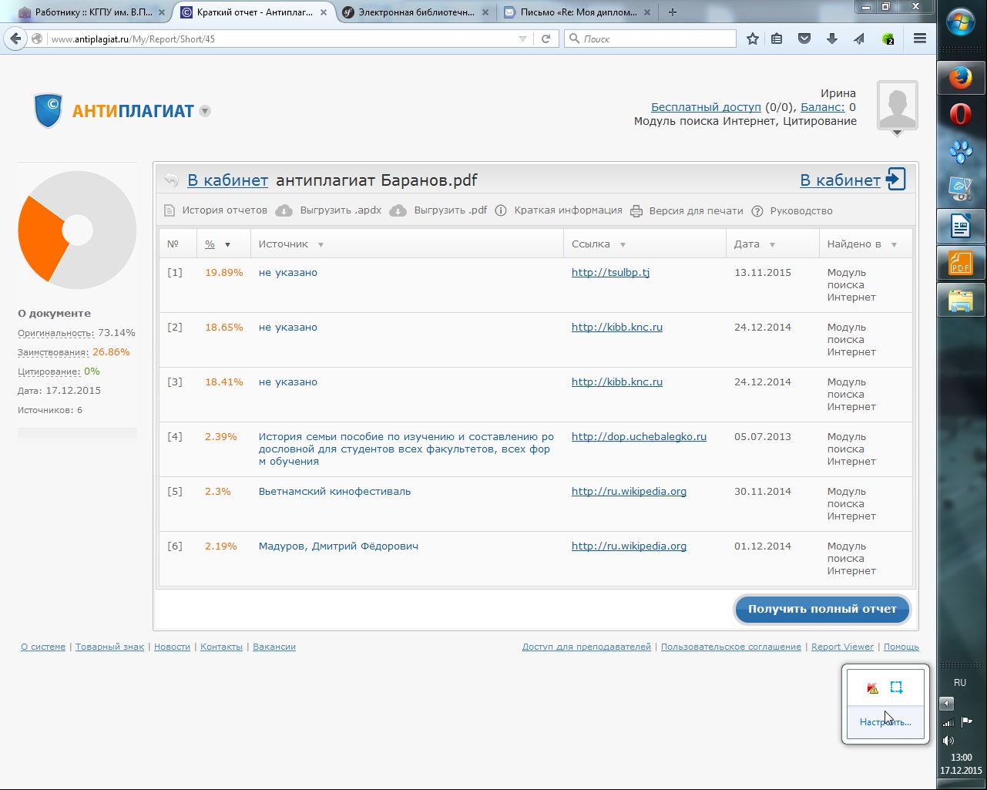Reload the page with the refresh button

[x=546, y=39]
